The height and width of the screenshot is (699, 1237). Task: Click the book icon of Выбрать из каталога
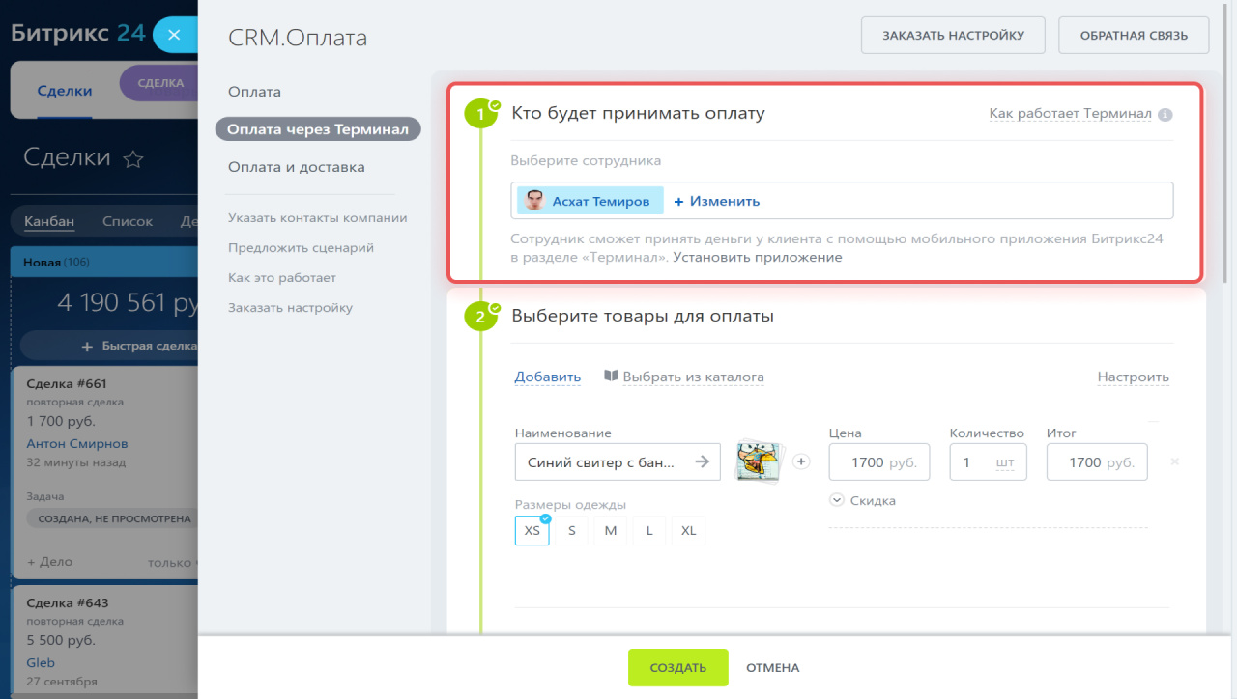click(611, 377)
